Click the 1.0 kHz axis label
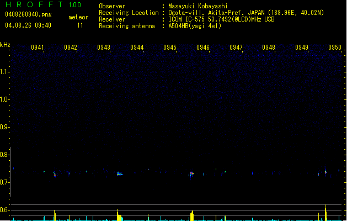This screenshot has height=221, width=347. tap(4, 99)
